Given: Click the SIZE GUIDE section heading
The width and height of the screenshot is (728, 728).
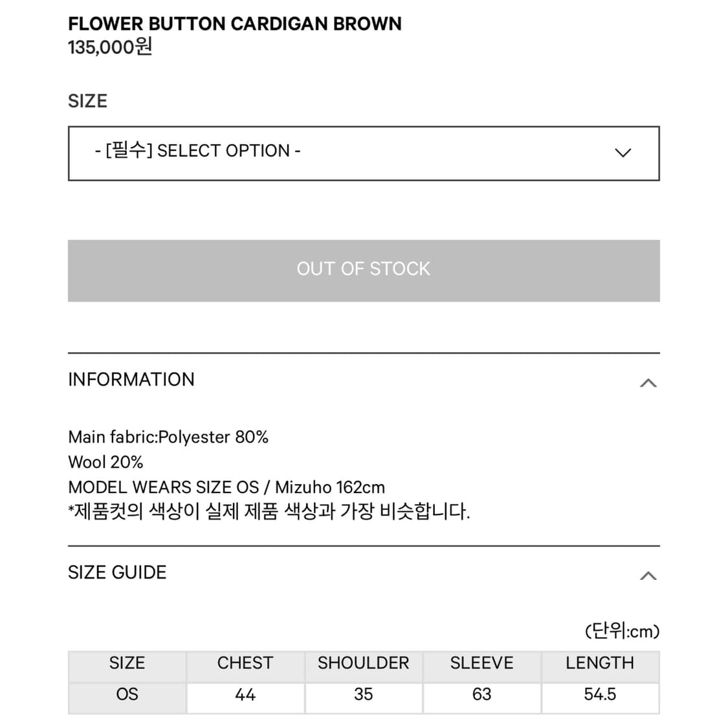Looking at the screenshot, I should (x=117, y=572).
